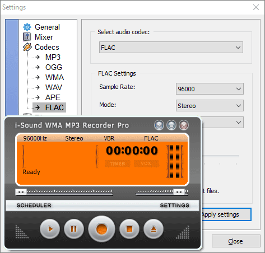
Task: Click the Eject button on recorder
Action: click(154, 229)
